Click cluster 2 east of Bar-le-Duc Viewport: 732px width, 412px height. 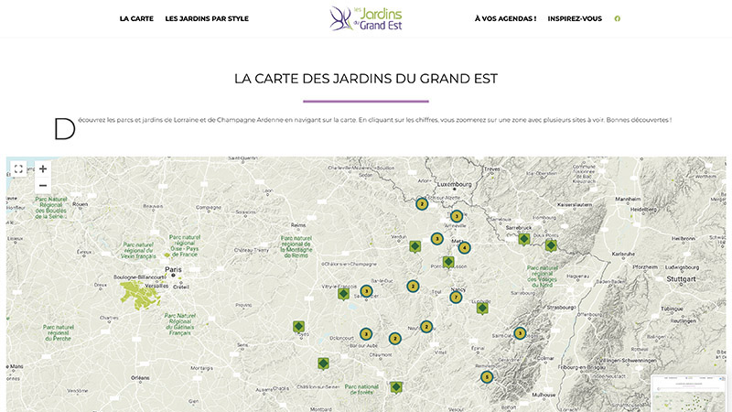(413, 287)
